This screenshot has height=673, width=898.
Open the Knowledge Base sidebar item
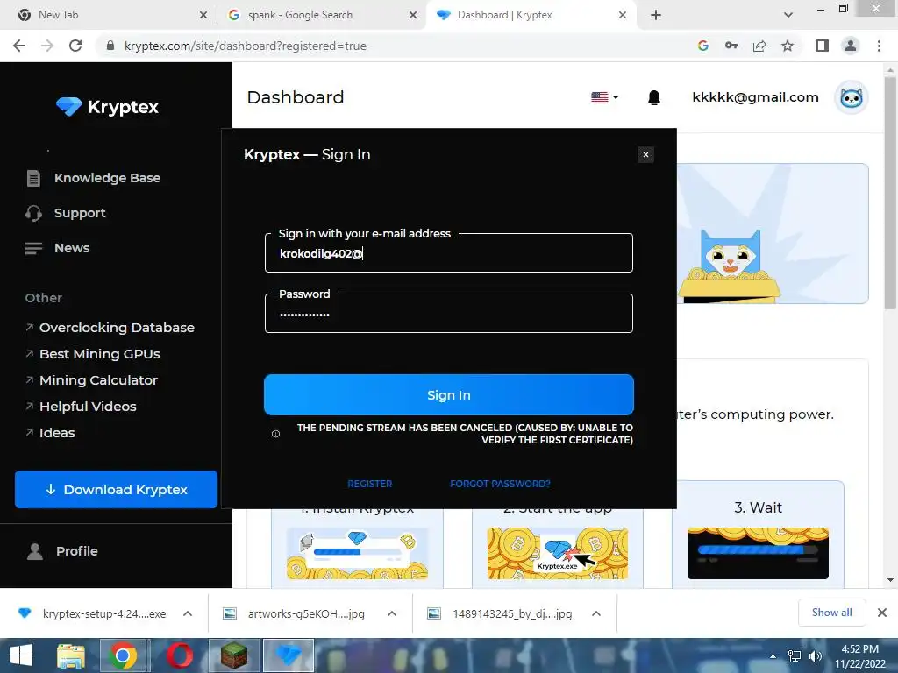(x=107, y=178)
